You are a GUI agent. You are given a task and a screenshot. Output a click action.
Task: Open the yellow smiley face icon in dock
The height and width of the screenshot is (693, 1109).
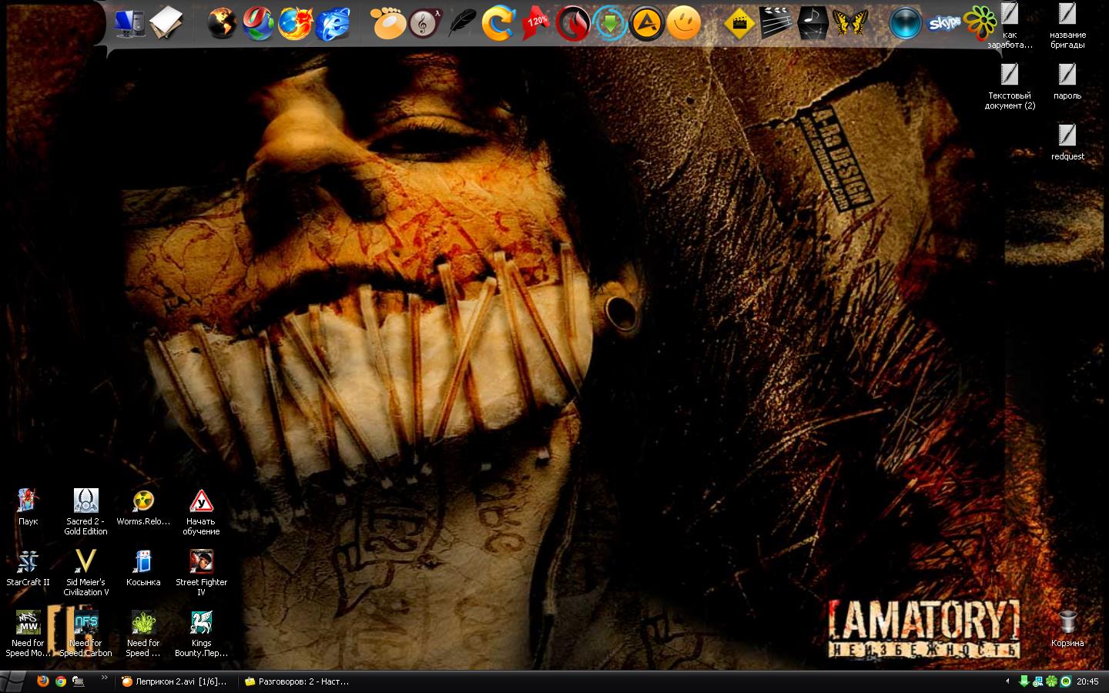click(683, 23)
